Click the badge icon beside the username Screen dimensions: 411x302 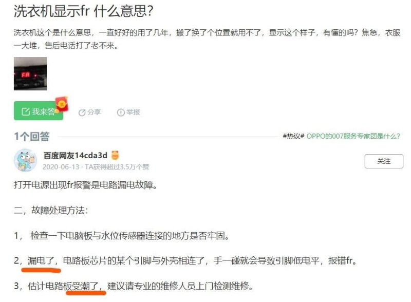[115, 155]
